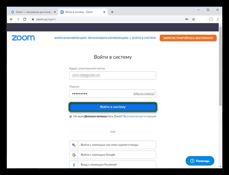The width and height of the screenshot is (229, 175).
Task: Toggle the 'Не выходить из системы' checkbox
Action: click(x=71, y=116)
